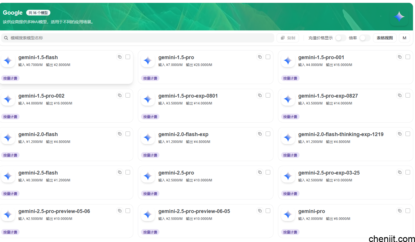
Task: Click the gemini-2.5-flash star logo
Action: pos(8,176)
